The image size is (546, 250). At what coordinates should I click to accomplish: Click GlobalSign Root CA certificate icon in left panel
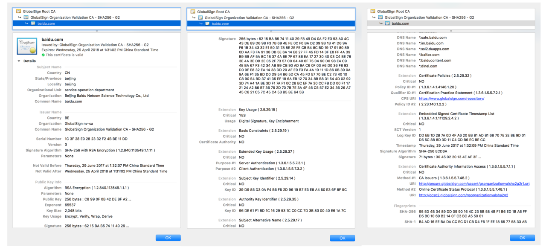click(x=18, y=12)
